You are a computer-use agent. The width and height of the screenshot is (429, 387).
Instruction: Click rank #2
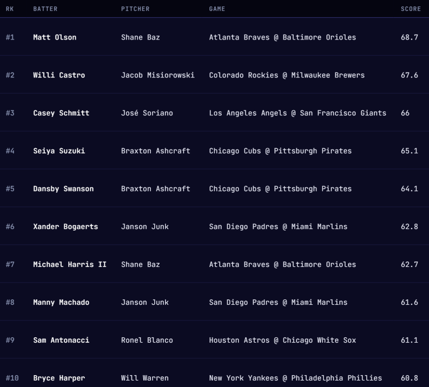(x=10, y=75)
